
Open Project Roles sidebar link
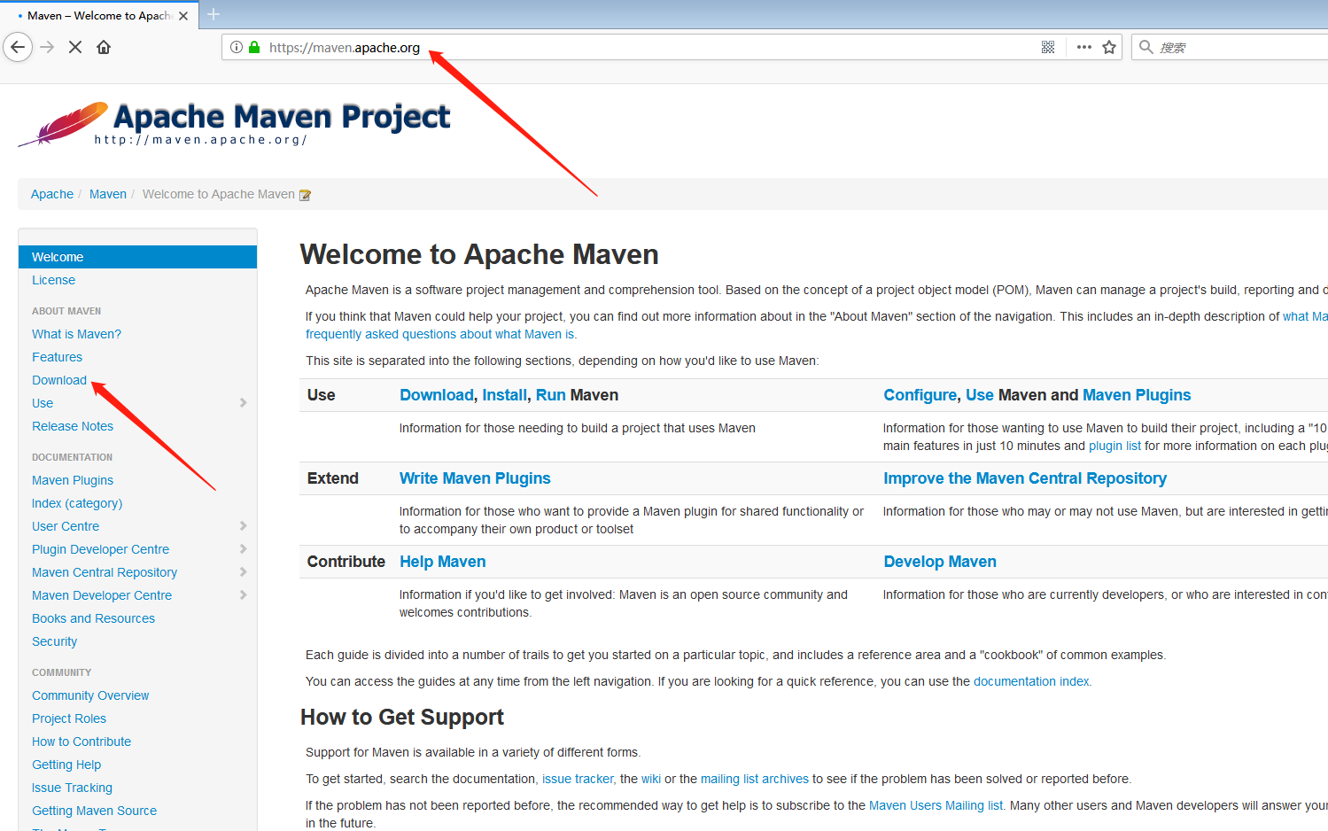tap(69, 718)
